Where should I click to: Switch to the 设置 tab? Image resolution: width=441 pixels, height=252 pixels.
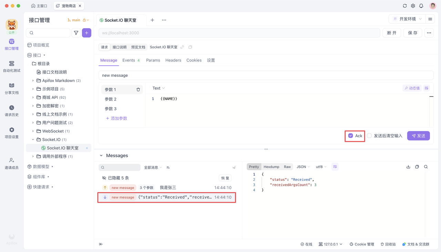211,60
